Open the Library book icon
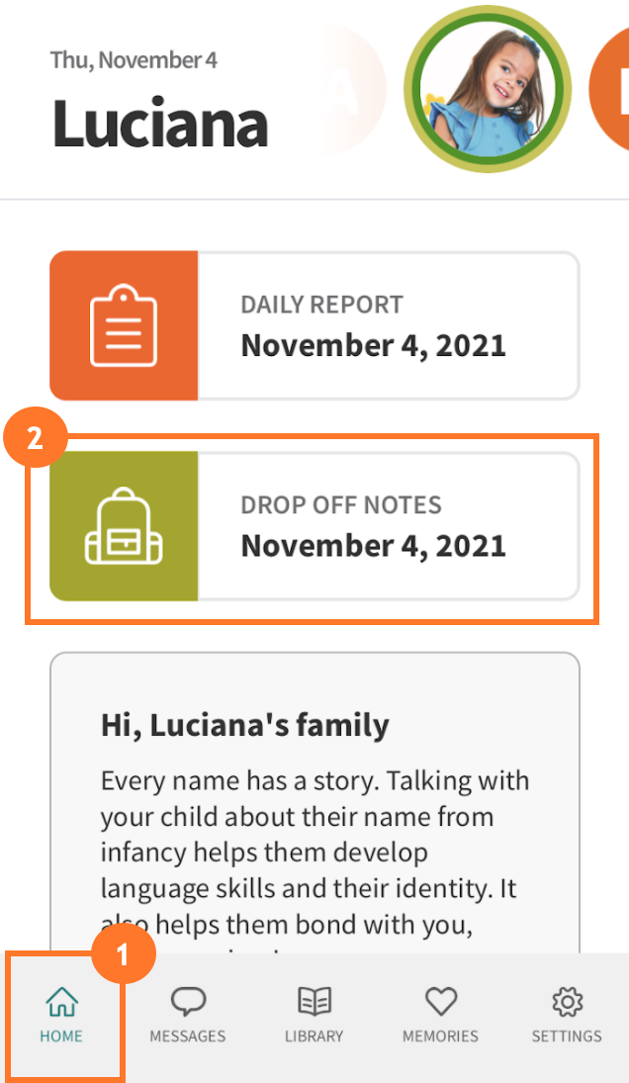 pyautogui.click(x=314, y=1002)
